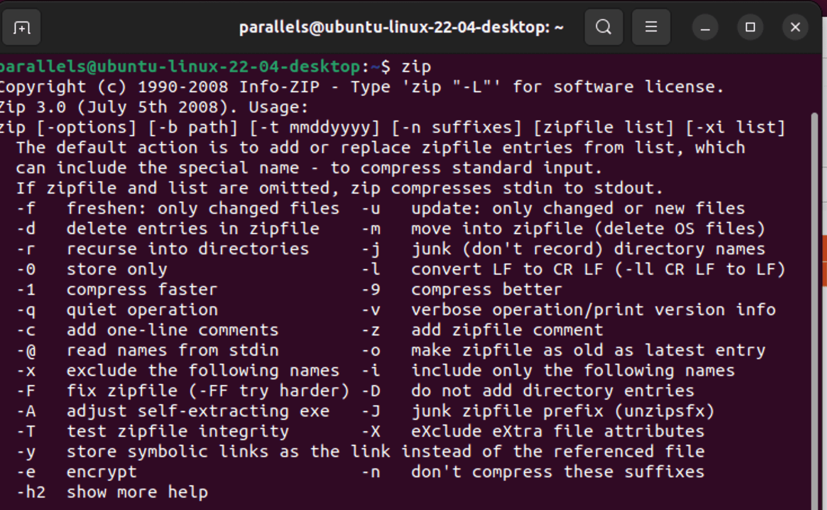Maximize the terminal window
Image resolution: width=827 pixels, height=510 pixels.
(x=750, y=26)
